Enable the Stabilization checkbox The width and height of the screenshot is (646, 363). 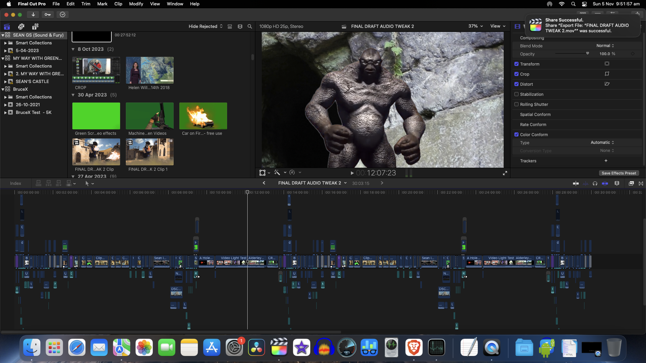point(516,94)
